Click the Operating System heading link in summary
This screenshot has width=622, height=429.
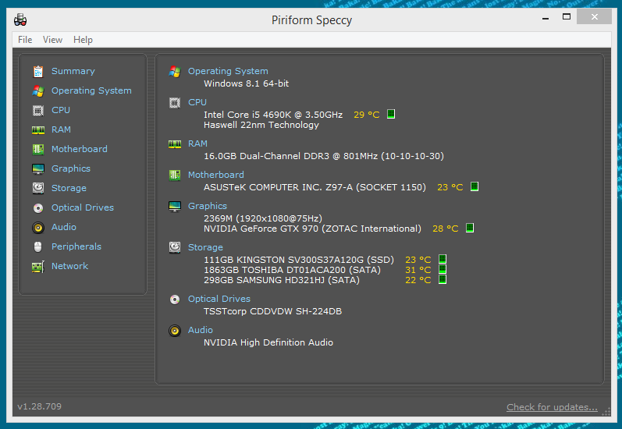coord(228,71)
